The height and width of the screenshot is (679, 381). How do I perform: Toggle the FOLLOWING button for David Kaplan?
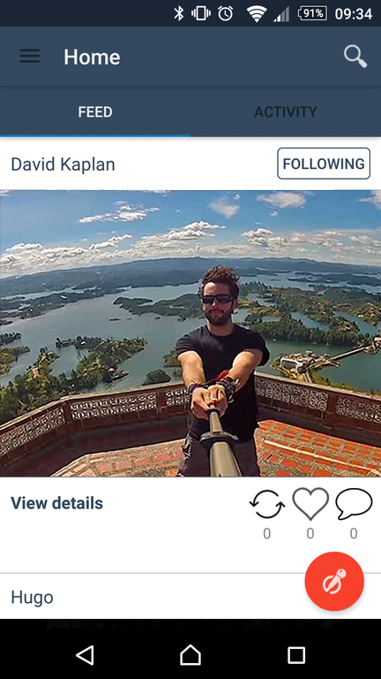coord(324,164)
